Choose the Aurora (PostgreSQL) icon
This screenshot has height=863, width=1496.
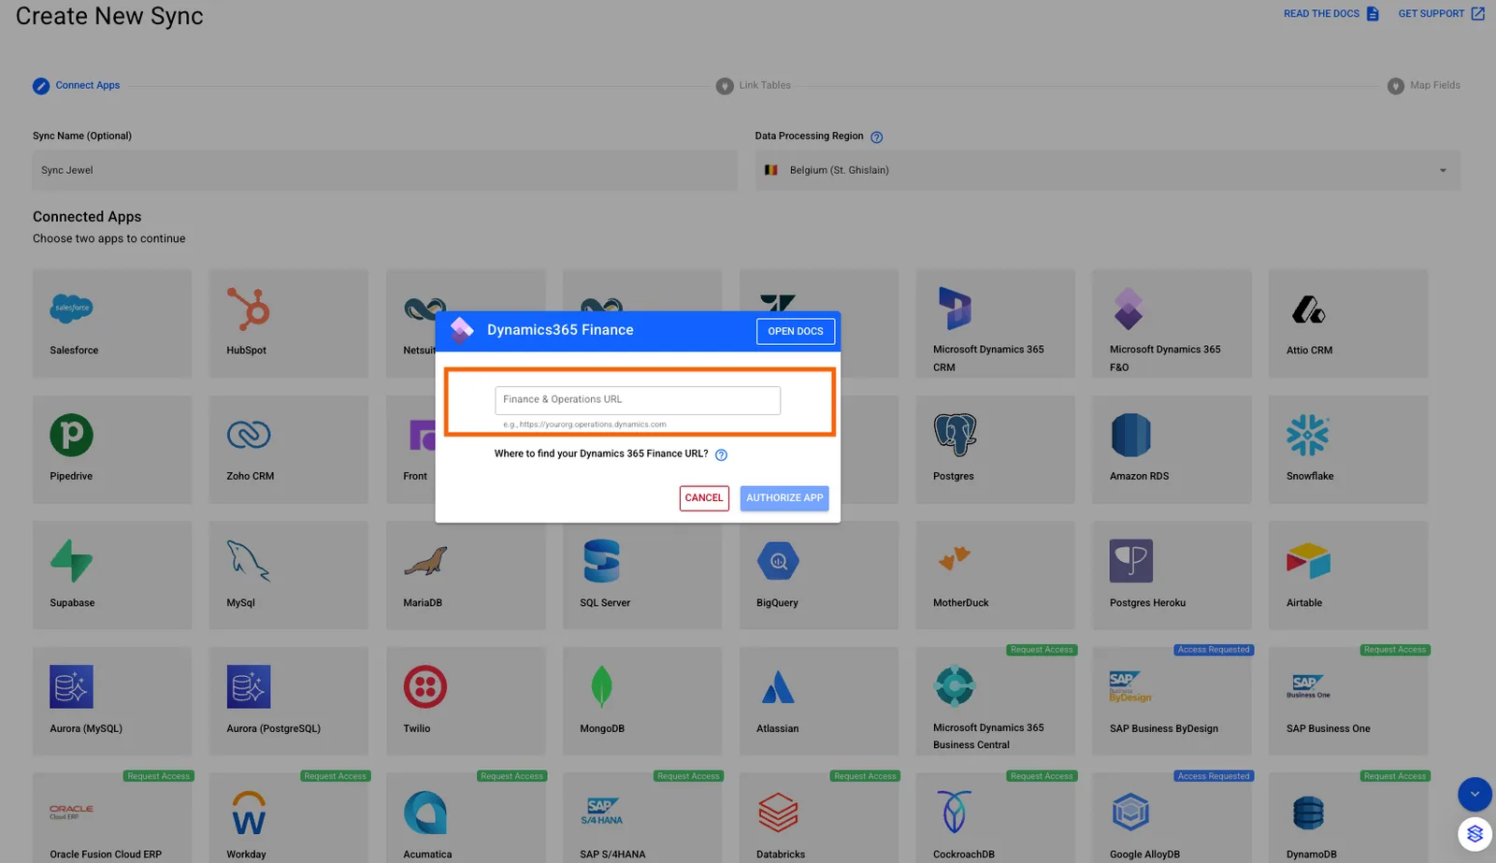pyautogui.click(x=249, y=687)
